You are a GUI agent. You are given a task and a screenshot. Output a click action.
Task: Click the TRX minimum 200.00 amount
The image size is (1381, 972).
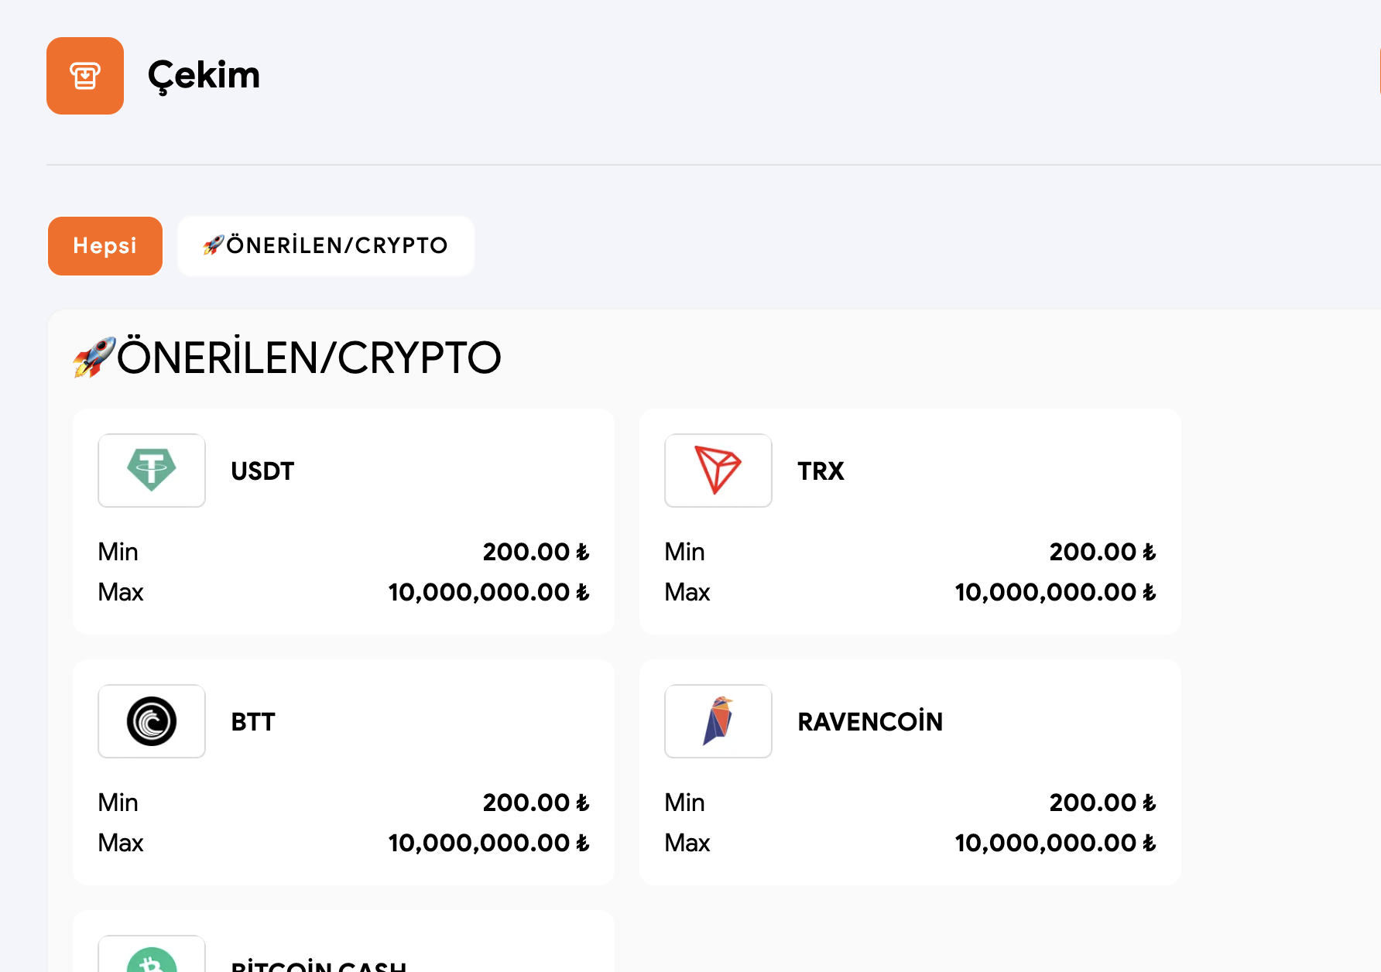1102,553
